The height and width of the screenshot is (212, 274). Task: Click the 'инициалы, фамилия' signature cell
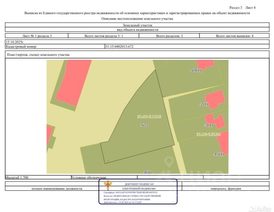tap(225, 189)
